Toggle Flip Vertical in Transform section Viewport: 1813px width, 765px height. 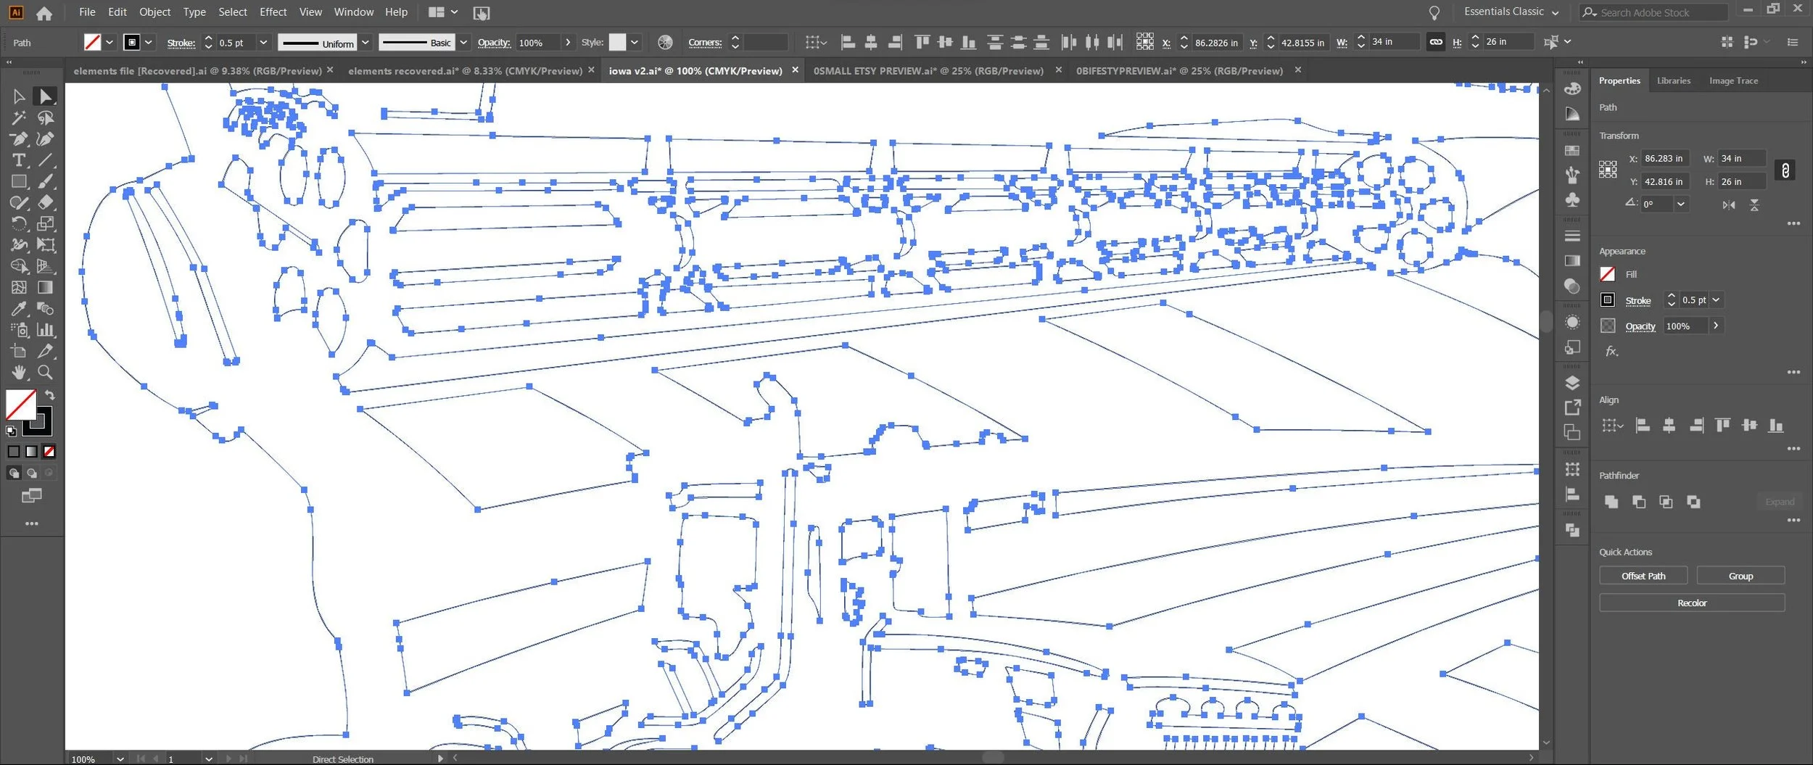tap(1754, 204)
